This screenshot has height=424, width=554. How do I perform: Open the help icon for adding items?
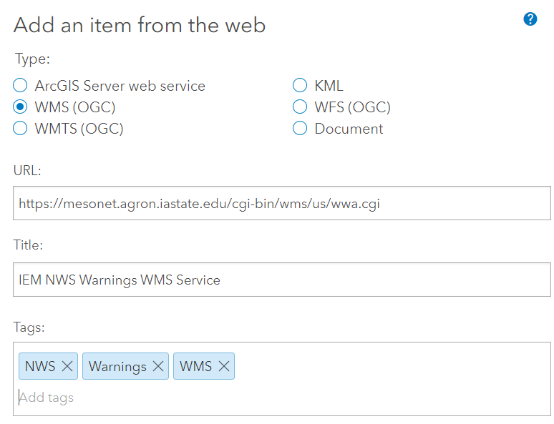(530, 19)
